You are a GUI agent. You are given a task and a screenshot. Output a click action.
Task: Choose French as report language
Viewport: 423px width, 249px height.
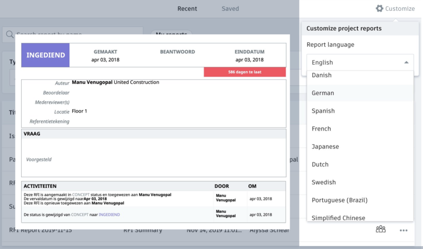[321, 129]
